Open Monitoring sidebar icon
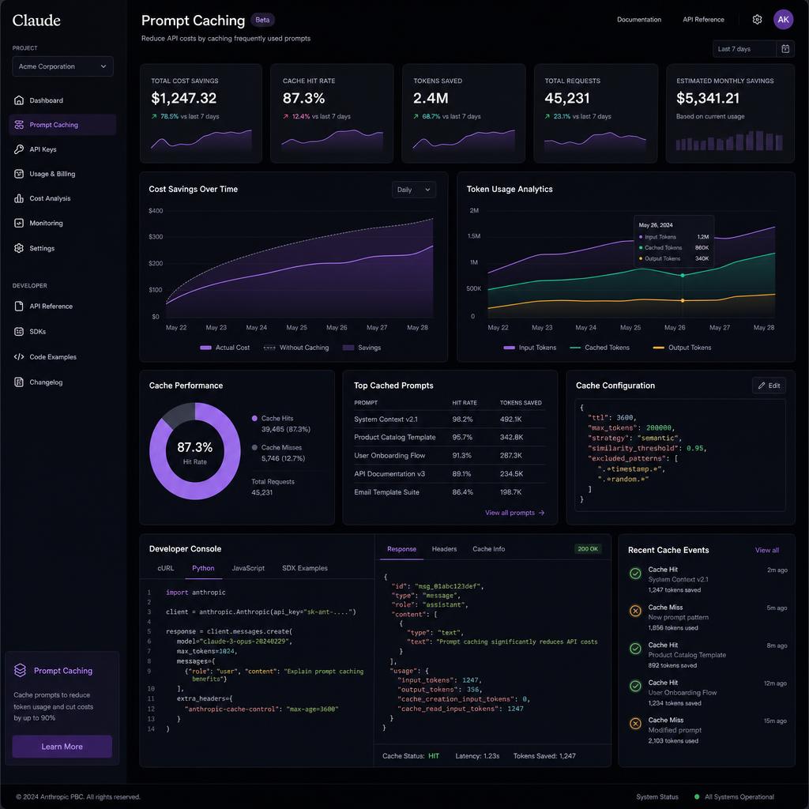 point(19,223)
